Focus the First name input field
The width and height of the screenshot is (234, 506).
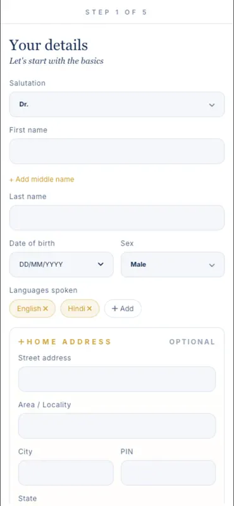point(117,151)
